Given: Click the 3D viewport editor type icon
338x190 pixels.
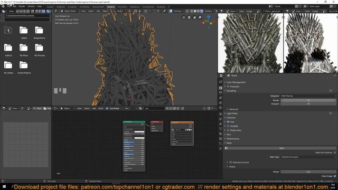Looking at the screenshot, I should (x=55, y=11).
